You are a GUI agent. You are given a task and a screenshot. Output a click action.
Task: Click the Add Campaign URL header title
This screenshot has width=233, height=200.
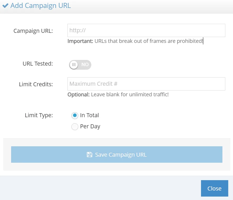(x=40, y=6)
